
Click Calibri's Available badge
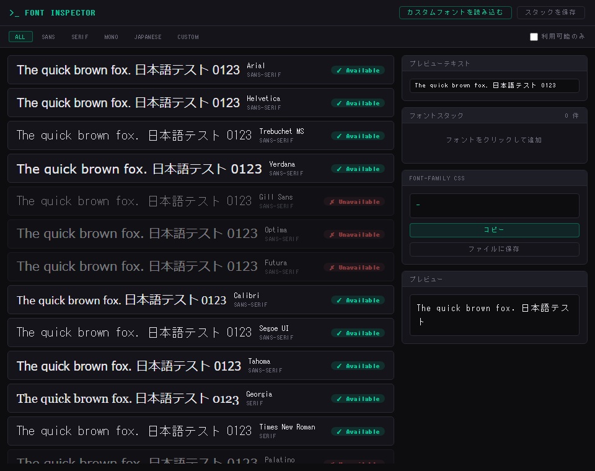click(358, 300)
